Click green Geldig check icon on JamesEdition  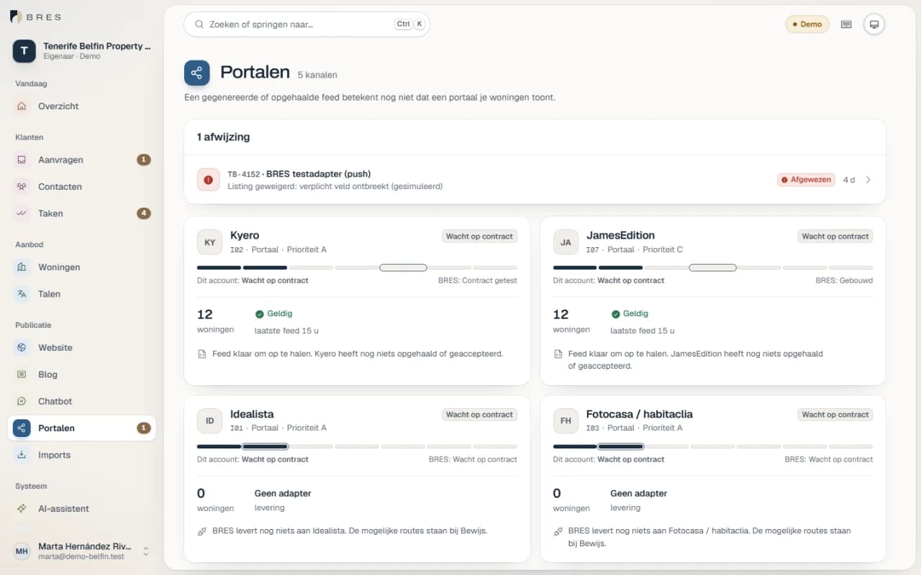616,314
